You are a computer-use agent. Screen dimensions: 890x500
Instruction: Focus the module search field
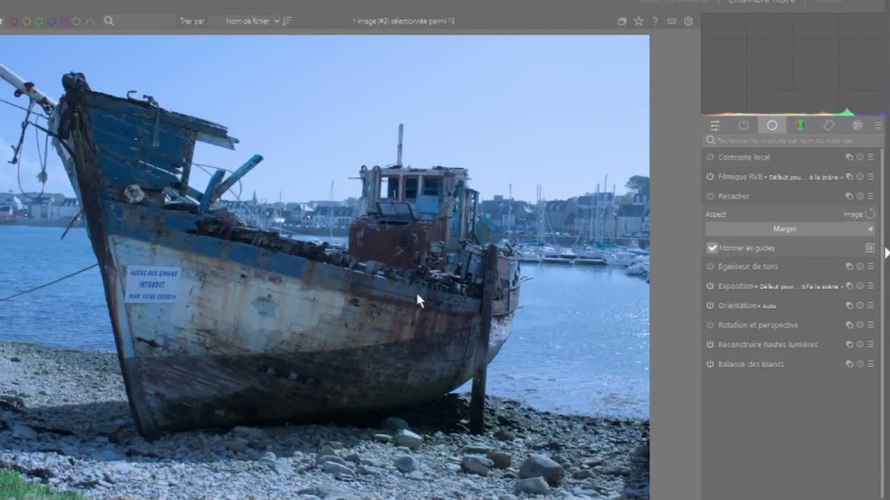click(x=791, y=140)
